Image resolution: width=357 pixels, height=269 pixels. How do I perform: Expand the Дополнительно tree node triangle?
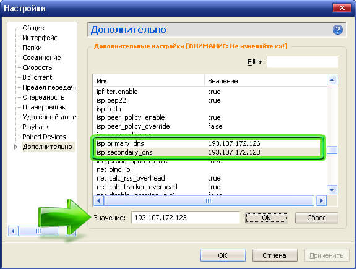(15, 147)
